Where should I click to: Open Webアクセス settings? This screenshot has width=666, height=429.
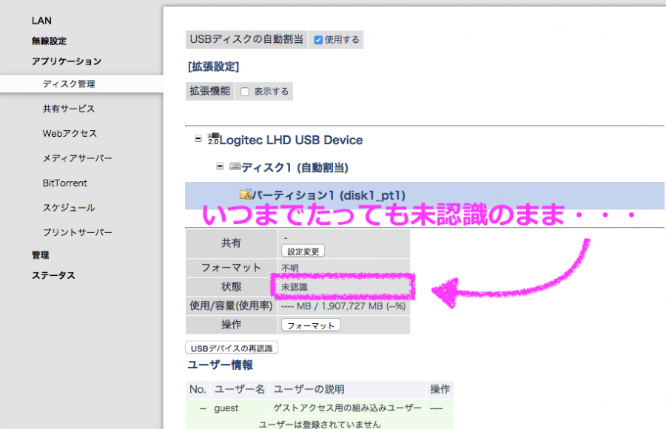point(70,134)
